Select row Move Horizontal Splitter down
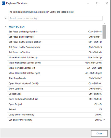 coord(55,63)
